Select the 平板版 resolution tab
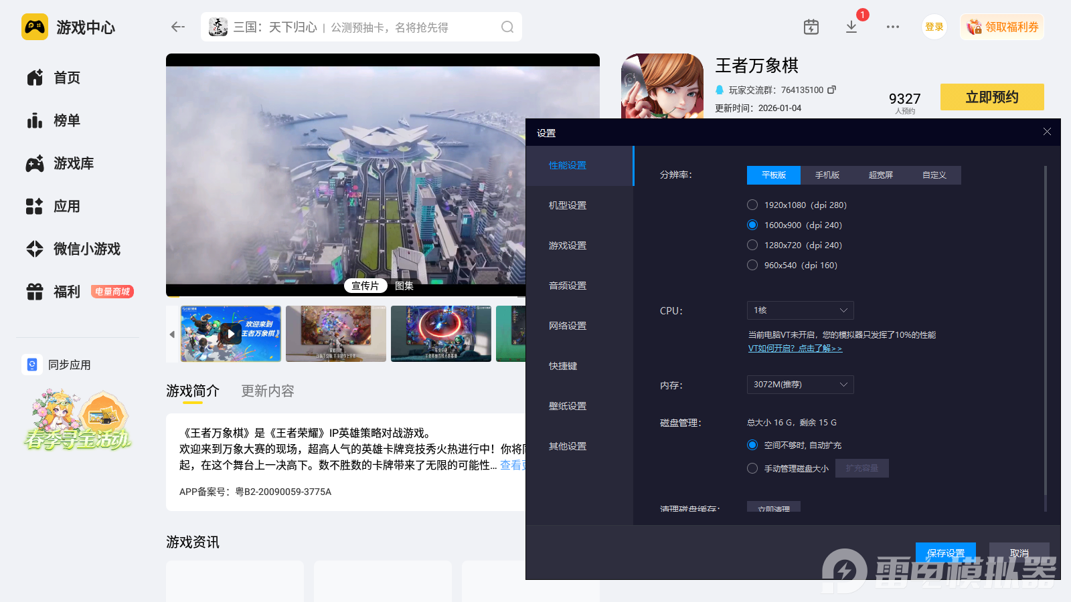Screen dimensions: 1071x602 coord(774,175)
